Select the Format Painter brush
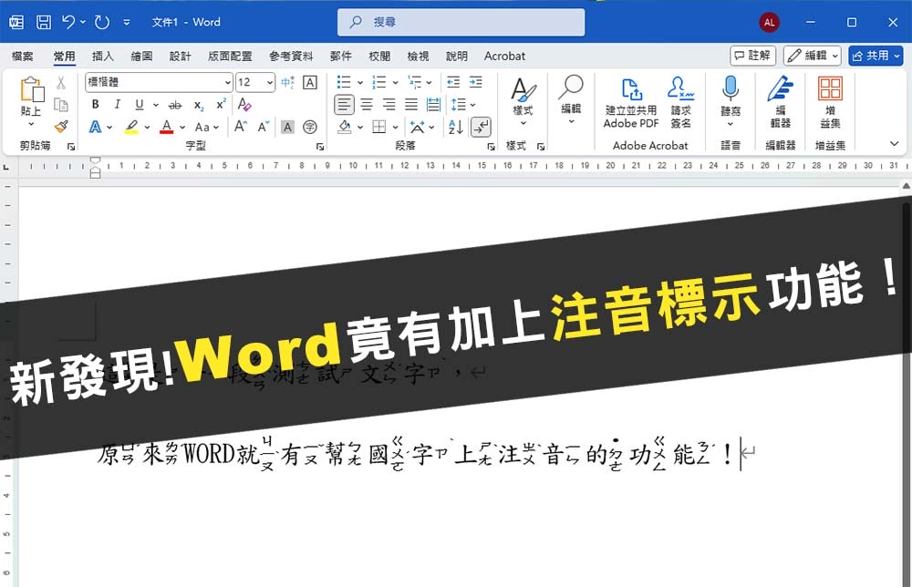Image resolution: width=912 pixels, height=587 pixels. pos(60,126)
